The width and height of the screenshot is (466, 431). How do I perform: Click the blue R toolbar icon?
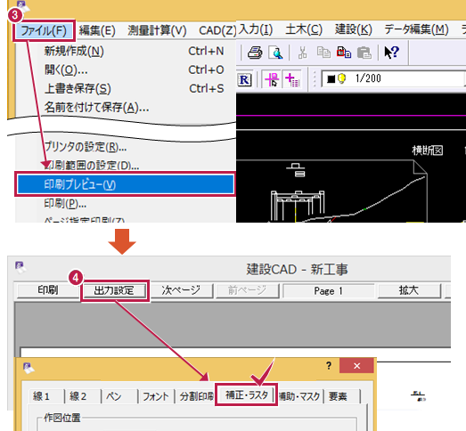click(x=245, y=80)
